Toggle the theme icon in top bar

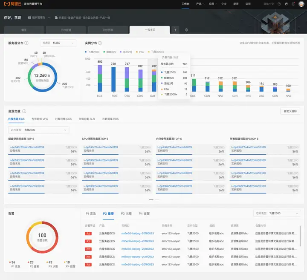(286, 4)
